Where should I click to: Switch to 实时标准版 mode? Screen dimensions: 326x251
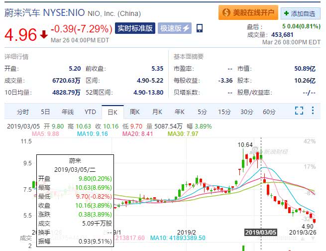(135, 28)
